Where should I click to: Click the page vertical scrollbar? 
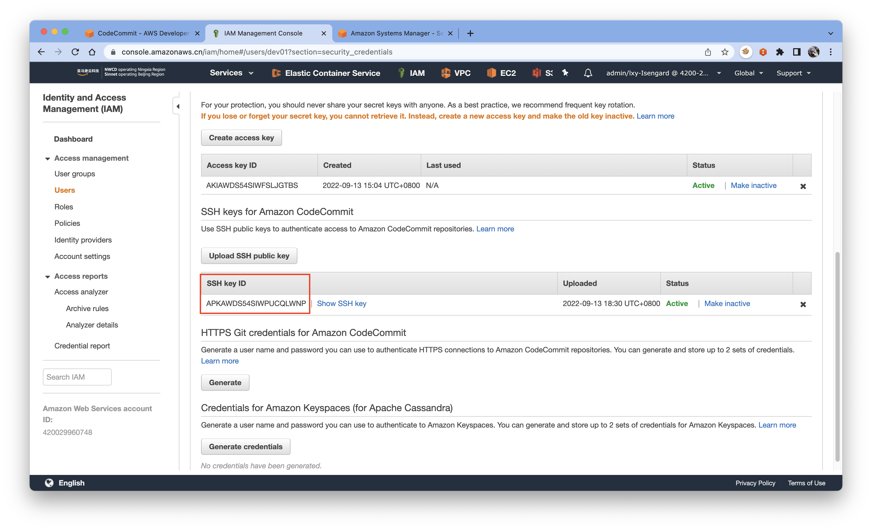coord(837,357)
